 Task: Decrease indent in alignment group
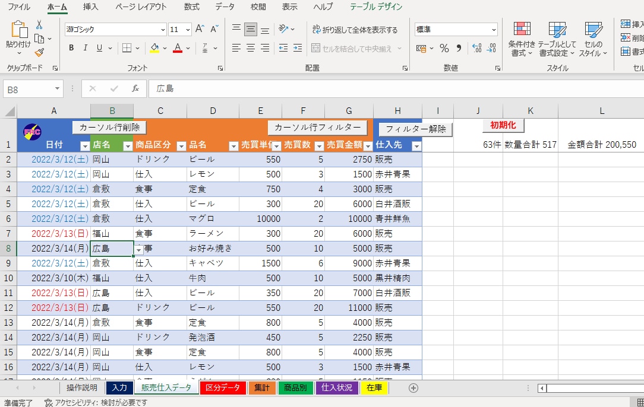coord(283,48)
